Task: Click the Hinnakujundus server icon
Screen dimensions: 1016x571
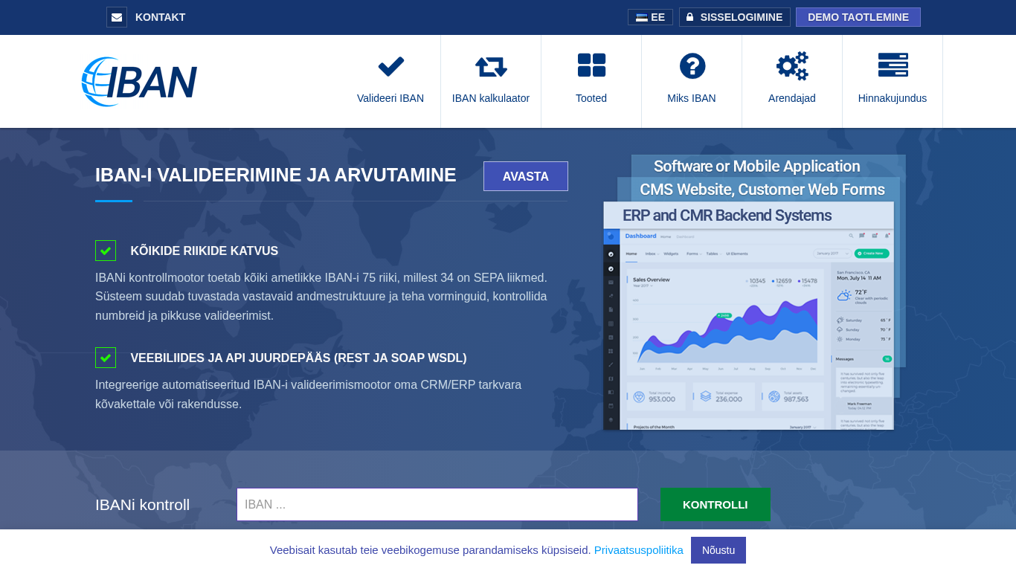Action: [893, 65]
